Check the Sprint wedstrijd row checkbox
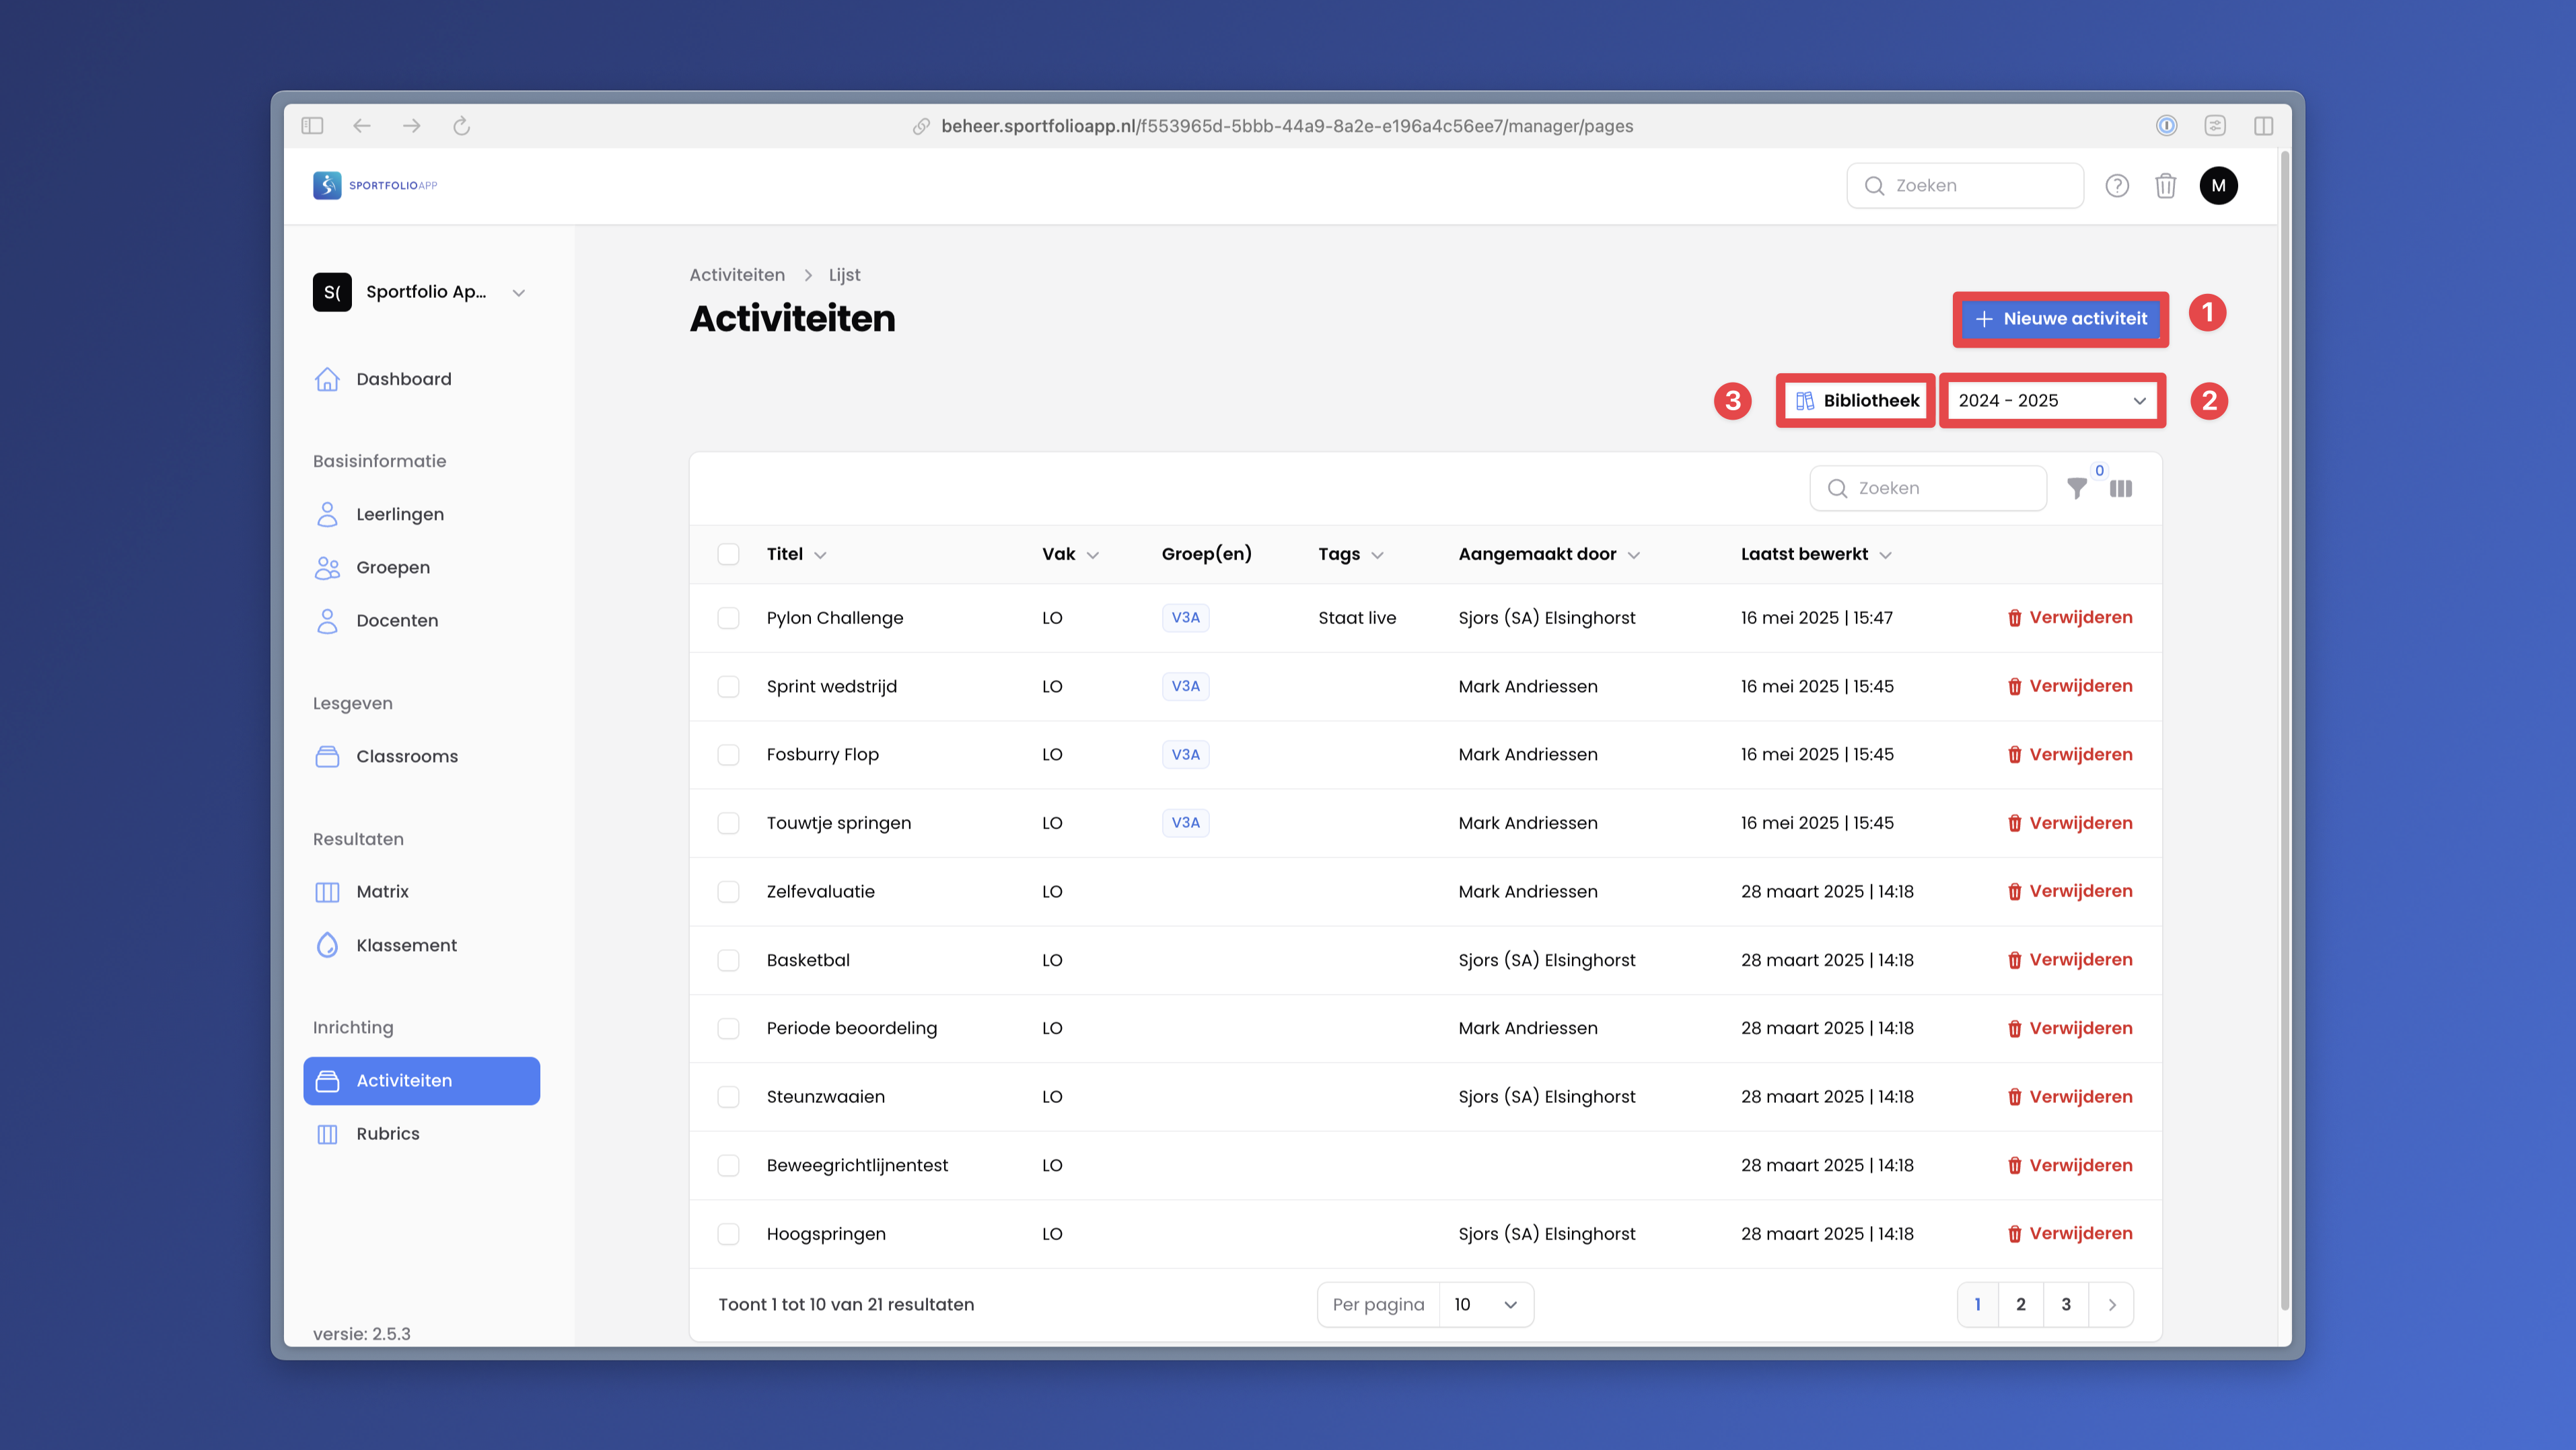The image size is (2576, 1450). 728,687
